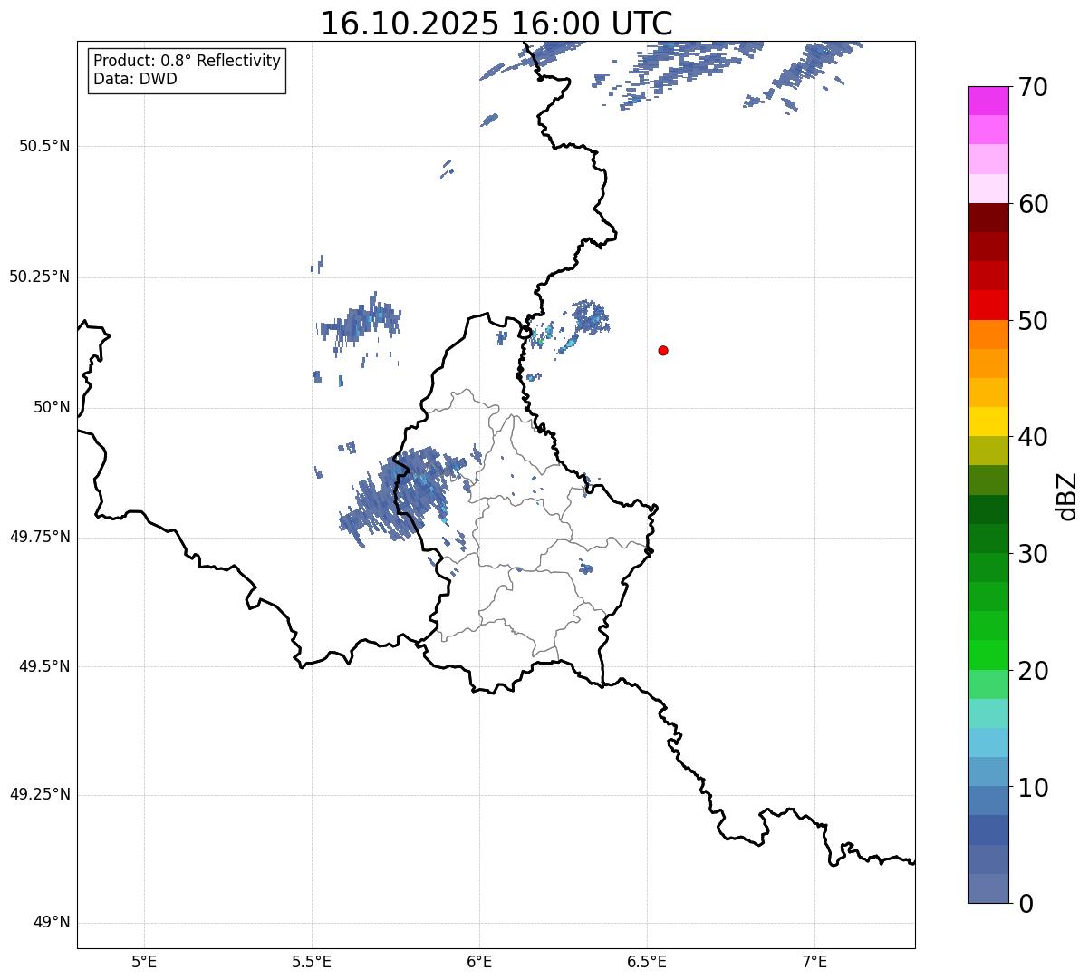Image resolution: width=1089 pixels, height=980 pixels.
Task: Click the 6°E longitude label
Action: [x=479, y=961]
